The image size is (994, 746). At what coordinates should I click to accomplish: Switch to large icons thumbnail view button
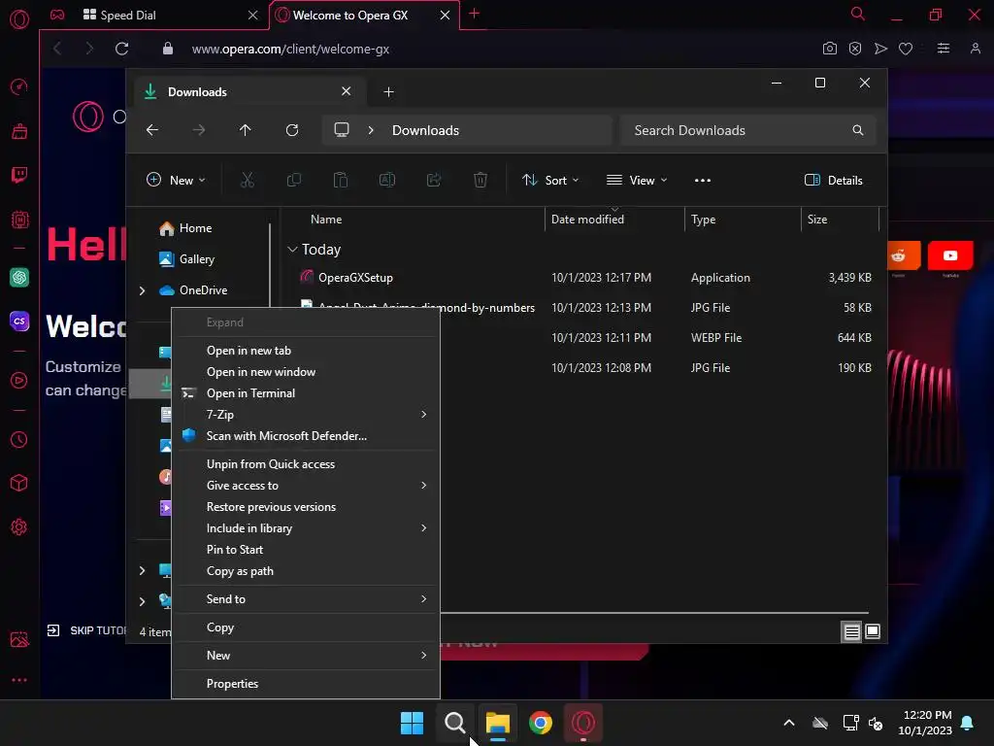point(873,631)
